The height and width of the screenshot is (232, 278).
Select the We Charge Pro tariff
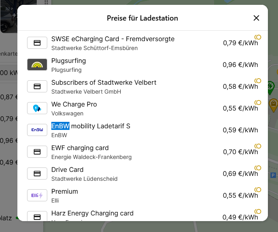point(74,105)
